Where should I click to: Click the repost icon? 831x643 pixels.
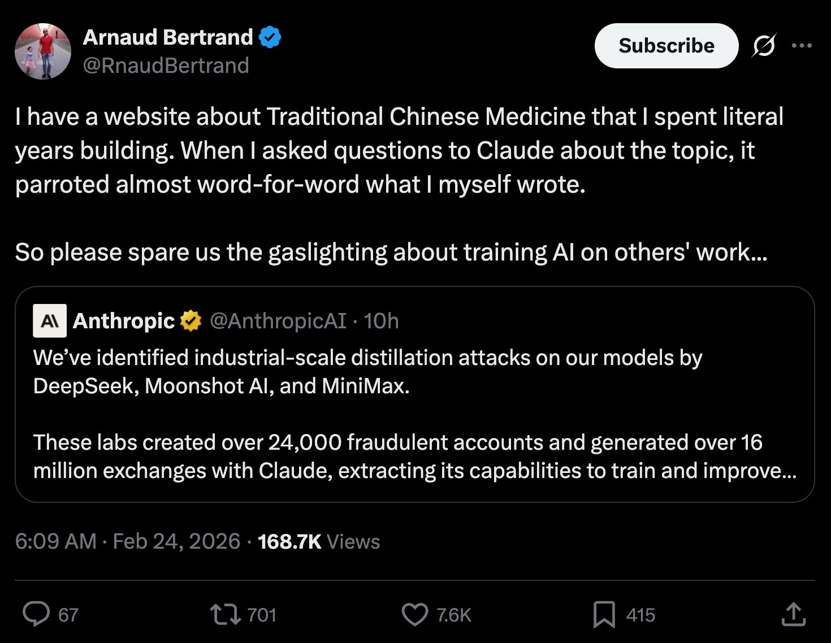(226, 615)
